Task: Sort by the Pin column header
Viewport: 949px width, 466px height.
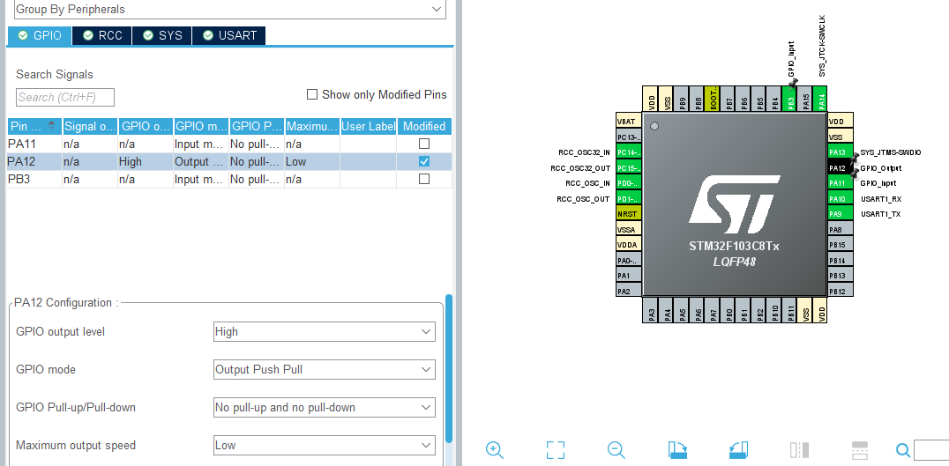Action: 34,126
